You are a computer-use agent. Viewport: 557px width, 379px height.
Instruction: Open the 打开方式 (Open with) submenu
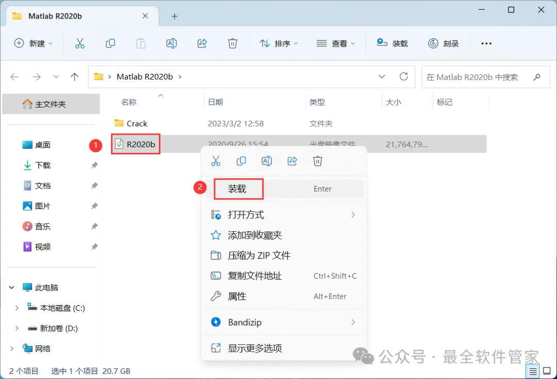coord(284,215)
